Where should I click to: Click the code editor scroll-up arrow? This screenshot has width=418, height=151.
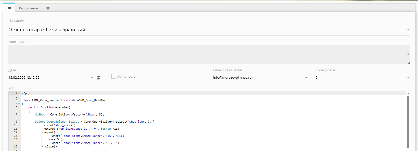point(408,93)
